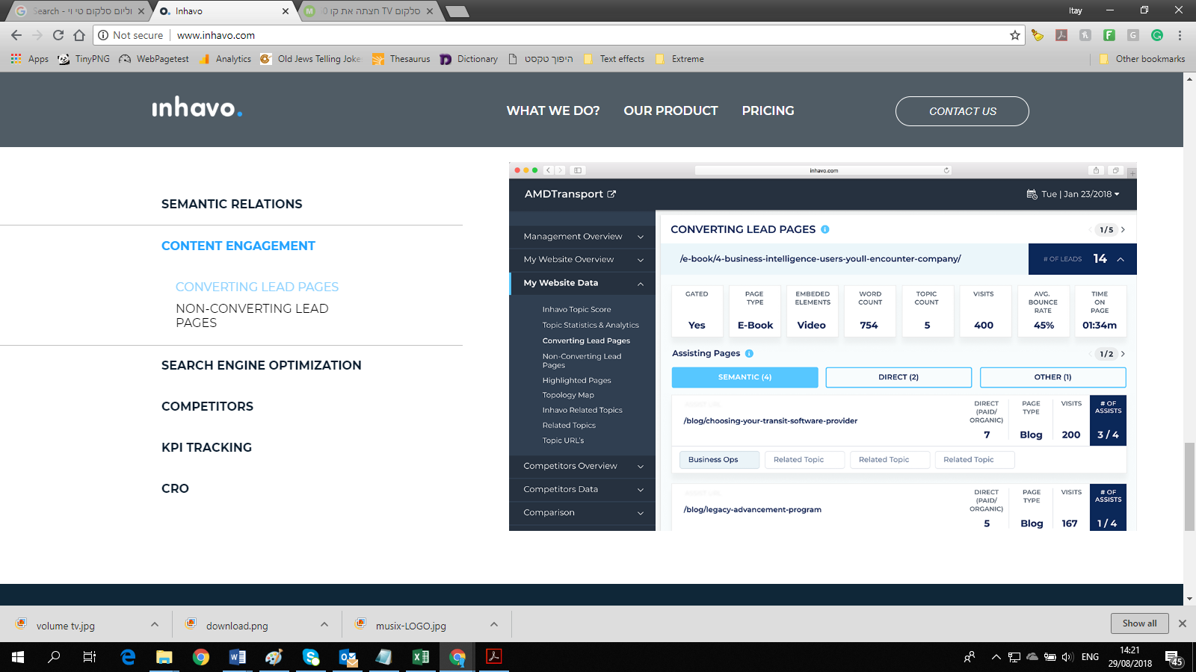This screenshot has width=1196, height=672.
Task: Expand Competitors Data section
Action: (x=582, y=490)
